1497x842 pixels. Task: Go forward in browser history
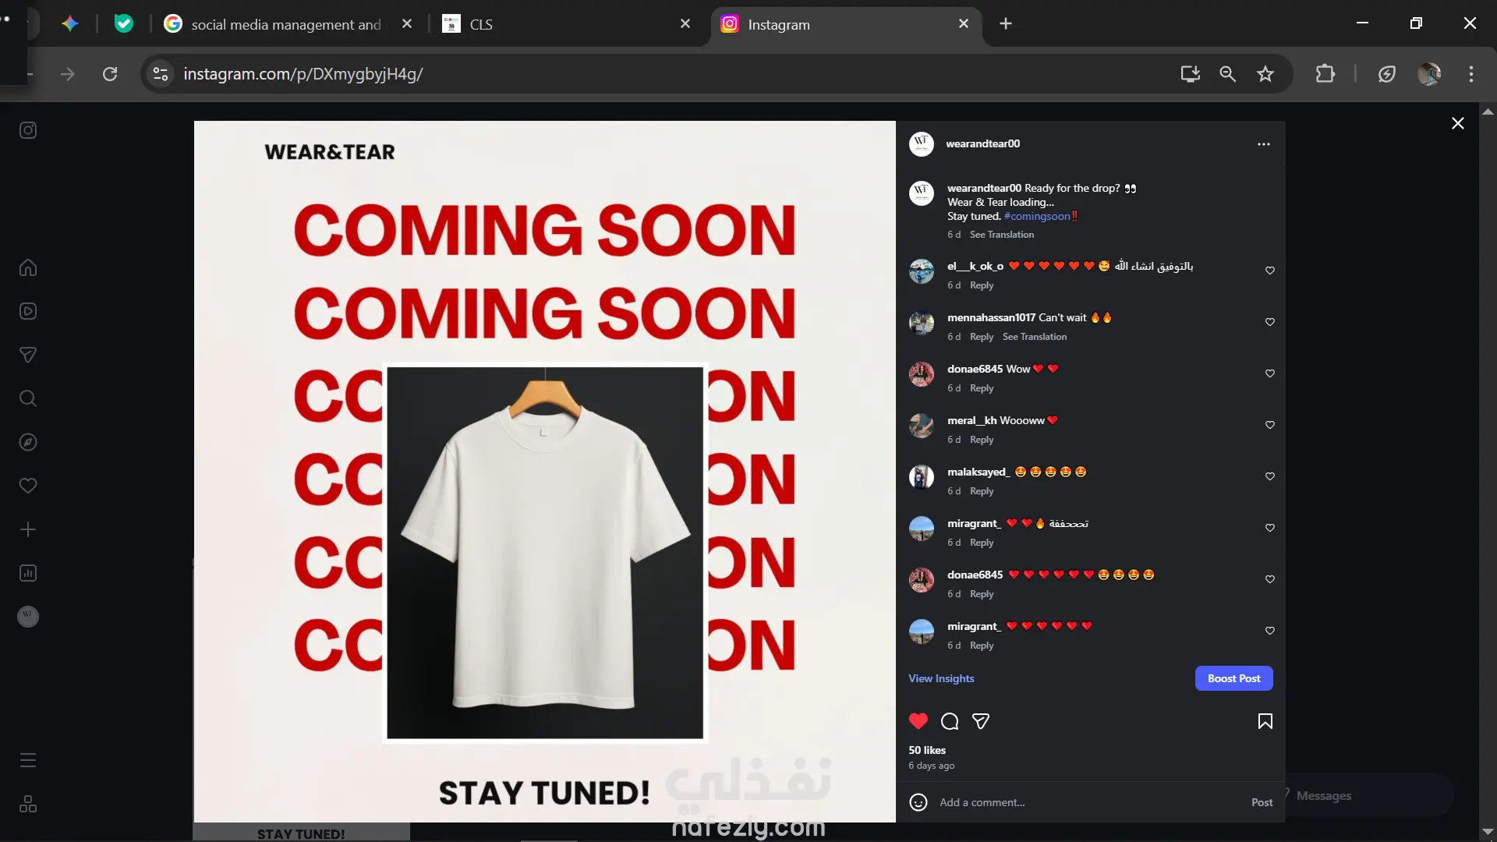[68, 74]
